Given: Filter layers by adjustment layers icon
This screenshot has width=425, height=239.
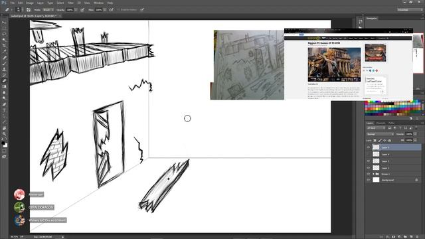Looking at the screenshot, I should tap(395, 128).
